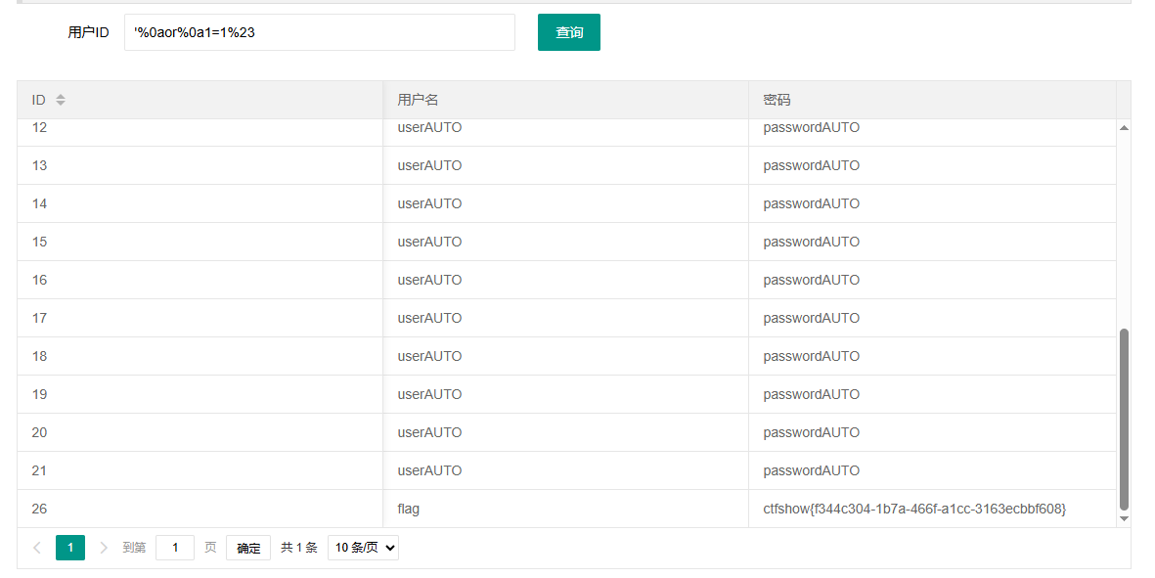This screenshot has height=578, width=1155.
Task: Click the flag username cell
Action: (409, 509)
